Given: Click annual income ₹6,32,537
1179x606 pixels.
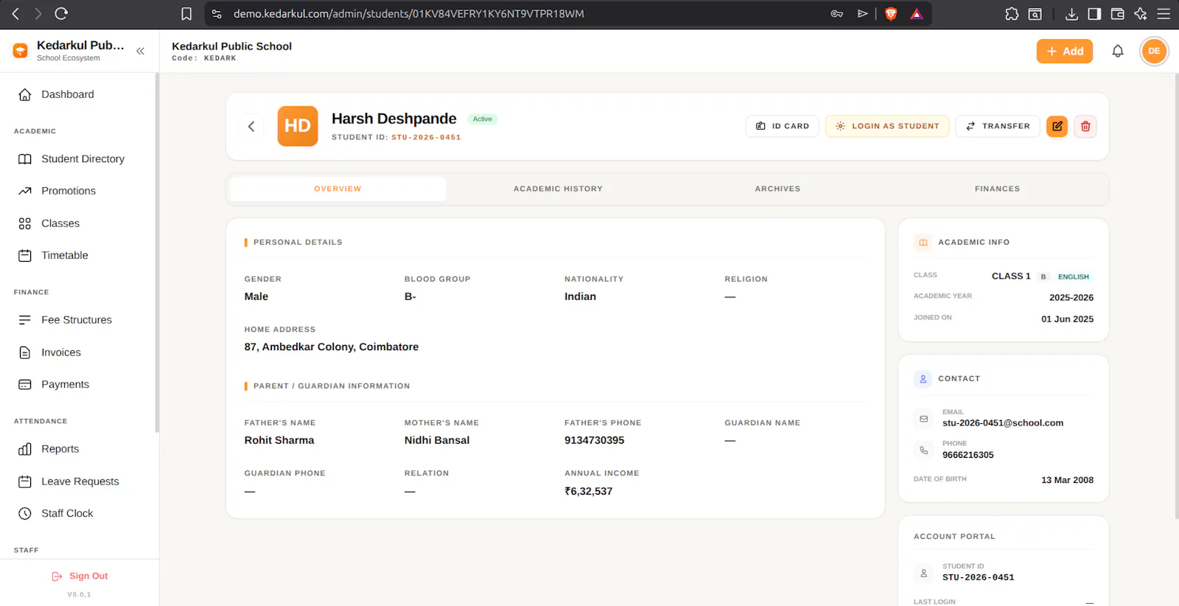Looking at the screenshot, I should [589, 491].
